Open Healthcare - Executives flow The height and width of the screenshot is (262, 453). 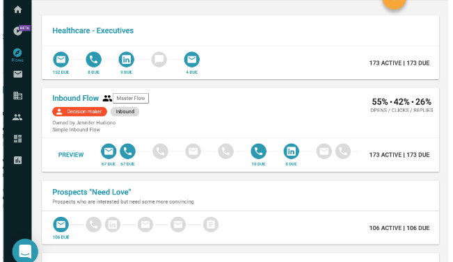93,31
